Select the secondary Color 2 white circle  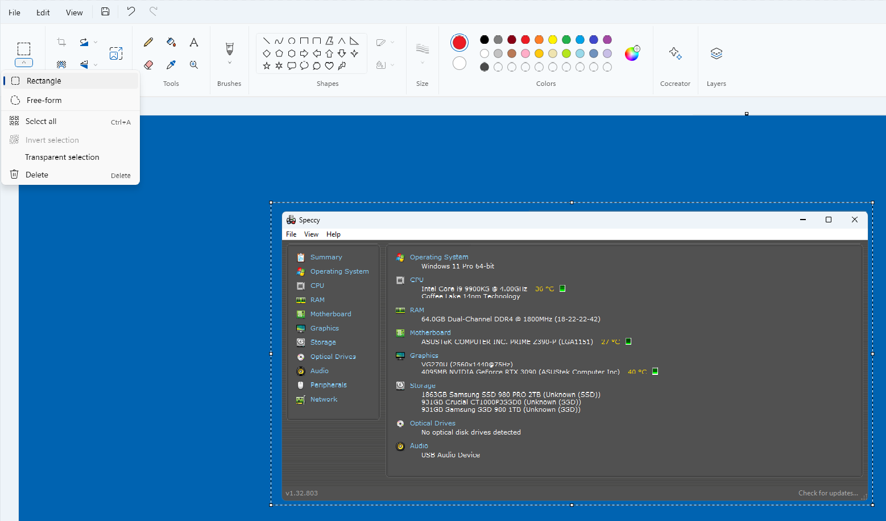coord(459,63)
